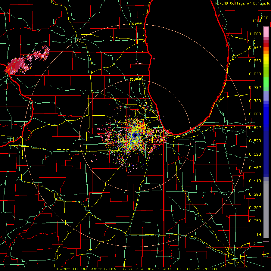Select the 0.893 scale value
This screenshot has width=271, height=271.
[255, 61]
